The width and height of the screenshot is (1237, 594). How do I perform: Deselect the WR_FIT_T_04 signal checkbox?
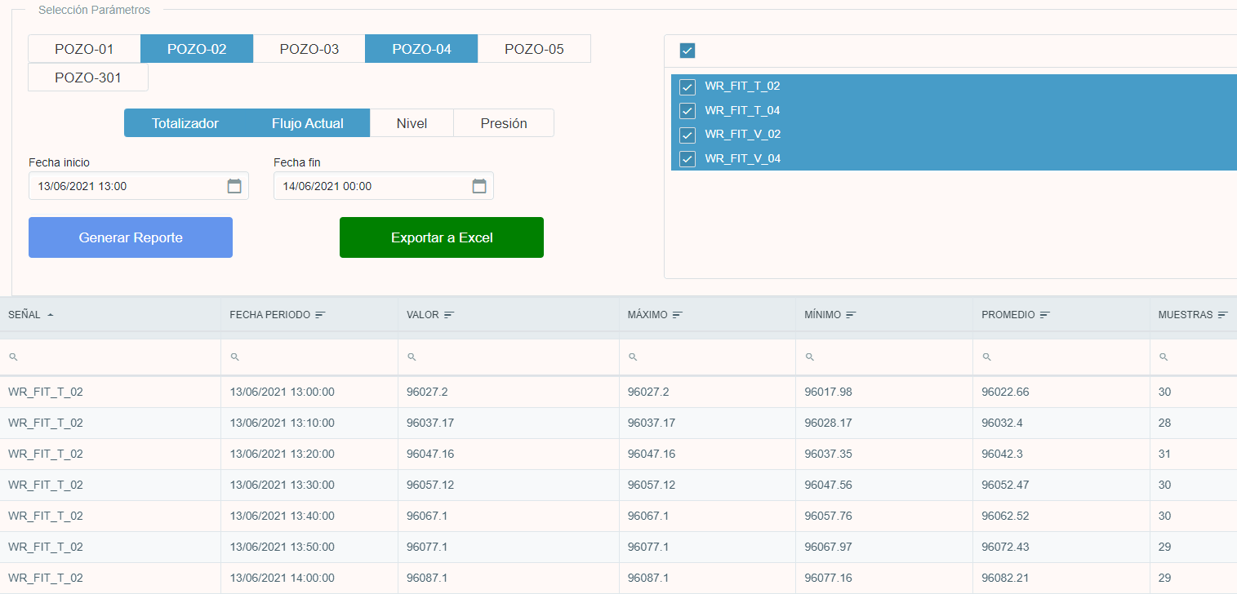[x=687, y=111]
